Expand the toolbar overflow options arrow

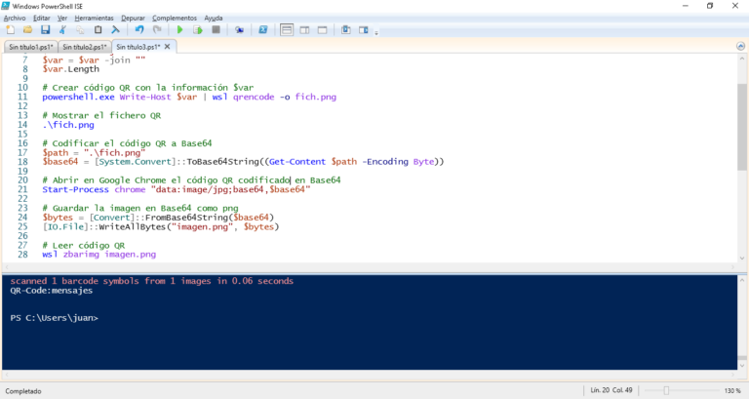coord(376,32)
